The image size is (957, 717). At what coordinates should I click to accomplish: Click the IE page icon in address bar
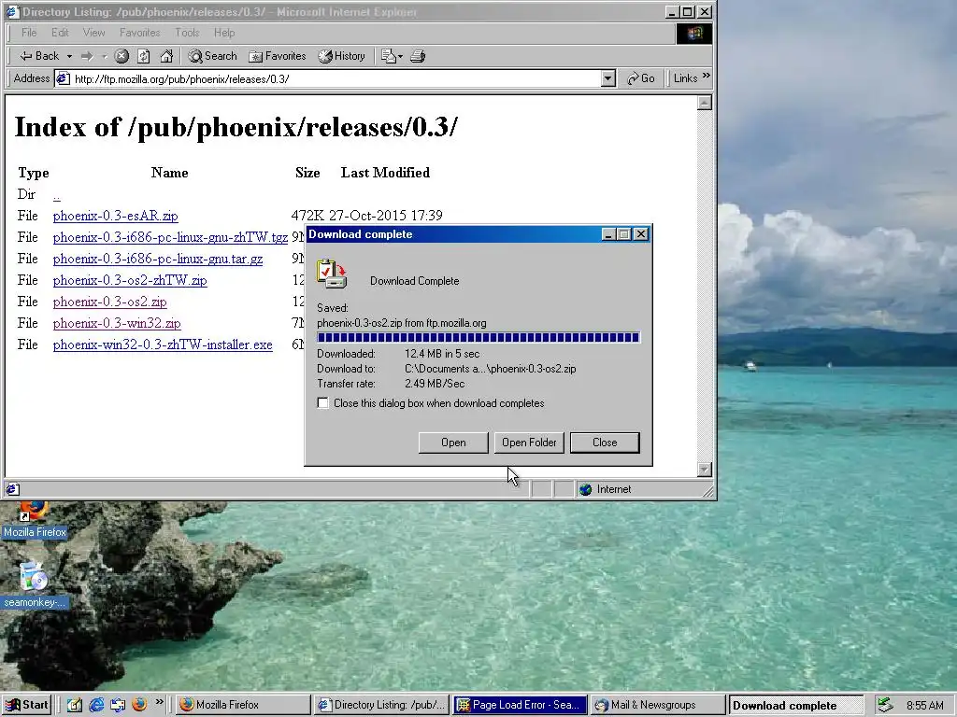(x=63, y=78)
